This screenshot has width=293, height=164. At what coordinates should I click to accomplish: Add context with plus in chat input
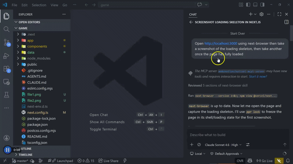coord(192,145)
